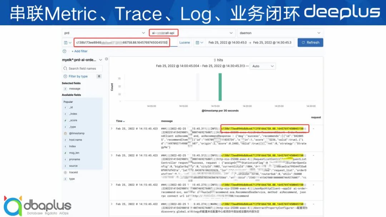Viewport: 386px width, 217px height.
Task: Click start date Feb 25, 2022 @ 14:00:45.0
Action: coord(227,42)
